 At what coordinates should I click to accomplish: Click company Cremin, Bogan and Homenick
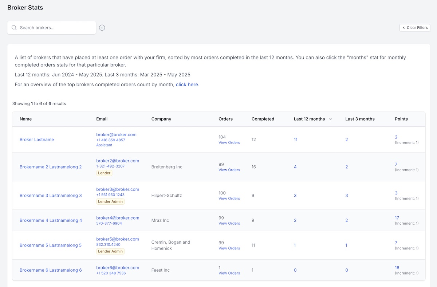pos(171,245)
